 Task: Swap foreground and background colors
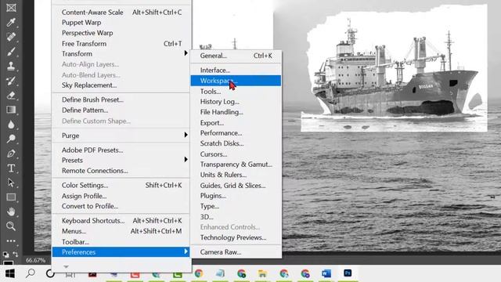click(x=16, y=255)
